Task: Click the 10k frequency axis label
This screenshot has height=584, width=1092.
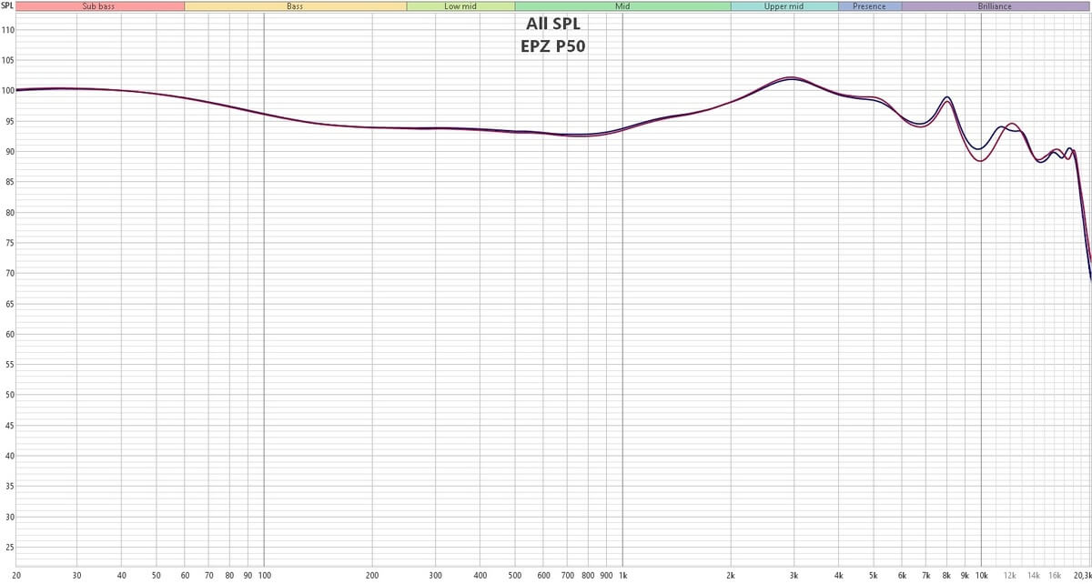Action: pyautogui.click(x=981, y=576)
